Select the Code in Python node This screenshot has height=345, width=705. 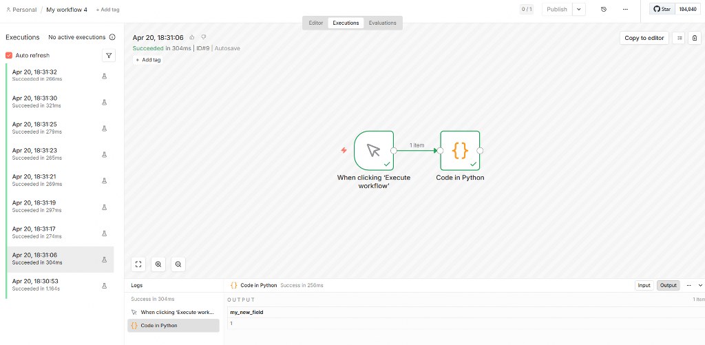coord(460,151)
